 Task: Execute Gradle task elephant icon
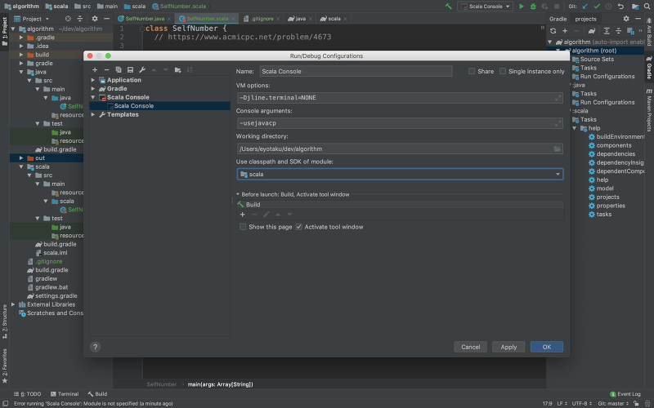(x=591, y=31)
